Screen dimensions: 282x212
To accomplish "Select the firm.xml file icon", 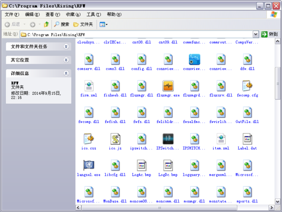I will (x=89, y=86).
